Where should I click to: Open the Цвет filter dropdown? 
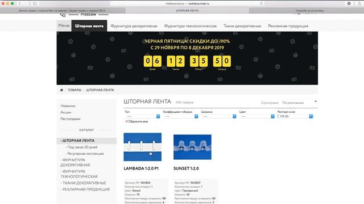pos(257,116)
